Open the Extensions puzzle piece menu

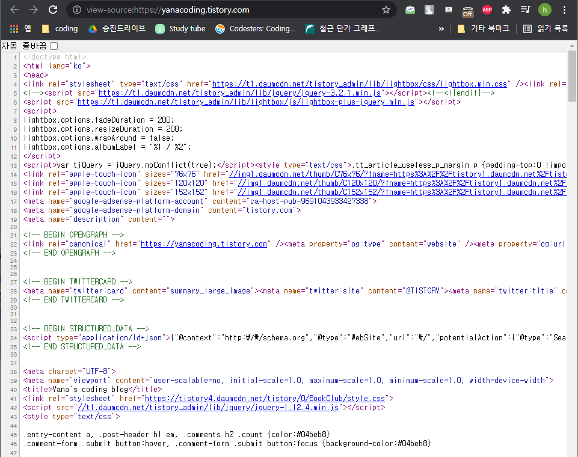(x=506, y=10)
